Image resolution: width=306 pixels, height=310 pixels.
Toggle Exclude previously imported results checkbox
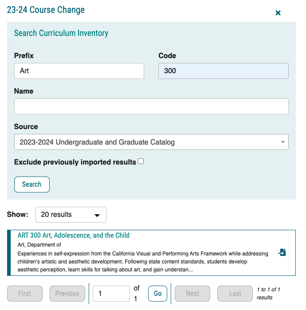pyautogui.click(x=141, y=161)
